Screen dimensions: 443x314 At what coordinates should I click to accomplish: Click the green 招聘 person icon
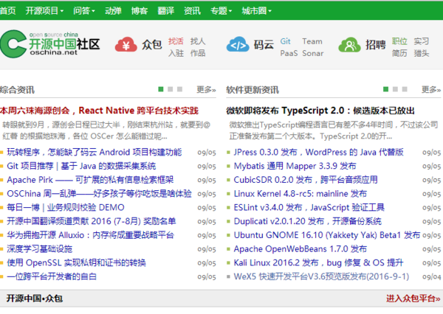(352, 46)
